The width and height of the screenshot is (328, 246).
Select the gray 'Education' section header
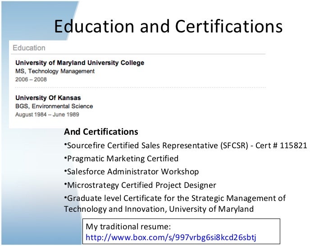(29, 48)
